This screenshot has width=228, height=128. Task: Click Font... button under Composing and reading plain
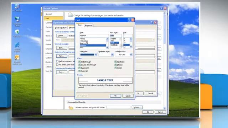62,72
